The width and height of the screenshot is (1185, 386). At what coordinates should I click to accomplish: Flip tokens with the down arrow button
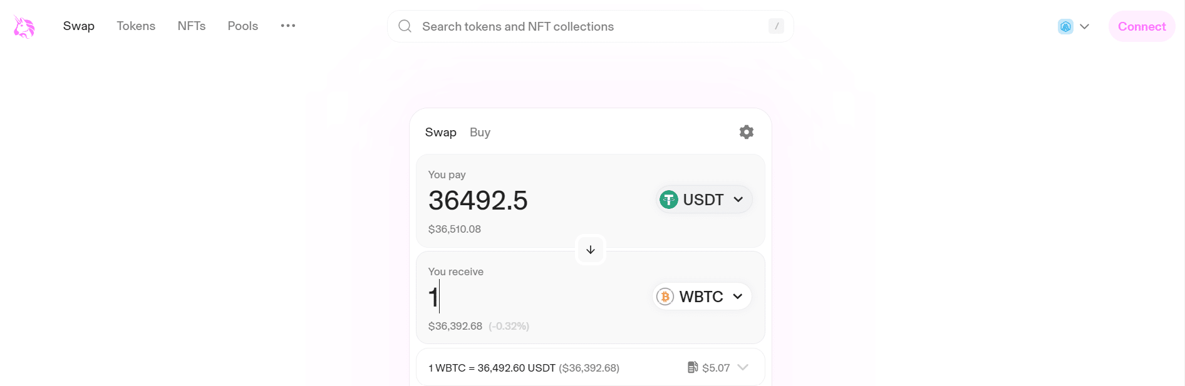click(591, 250)
